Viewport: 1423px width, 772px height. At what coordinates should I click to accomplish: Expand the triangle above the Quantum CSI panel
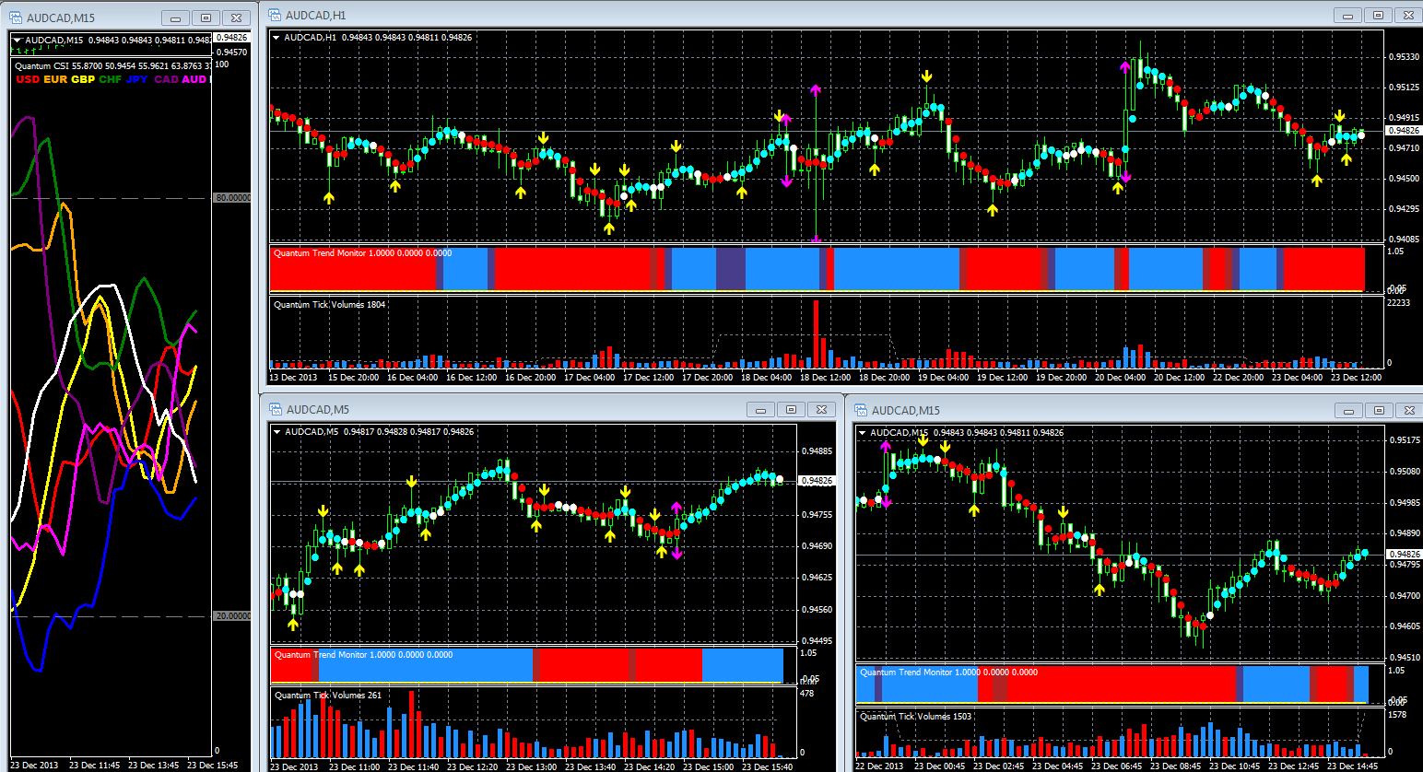click(17, 41)
